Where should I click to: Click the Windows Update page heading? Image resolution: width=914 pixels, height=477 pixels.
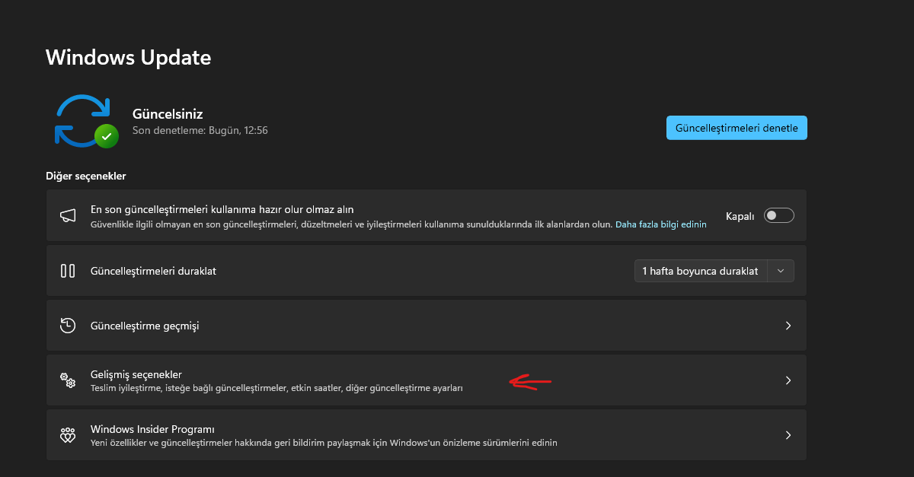pos(129,57)
